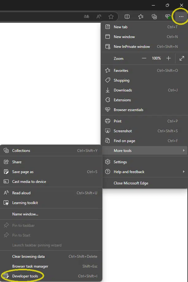Click the zoom out minus button
The width and height of the screenshot is (188, 282).
pyautogui.click(x=144, y=58)
